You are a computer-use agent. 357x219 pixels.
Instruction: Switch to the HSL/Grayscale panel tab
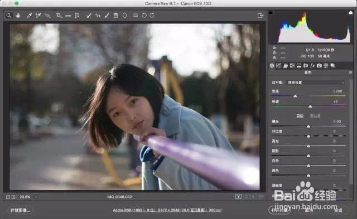tap(292, 66)
